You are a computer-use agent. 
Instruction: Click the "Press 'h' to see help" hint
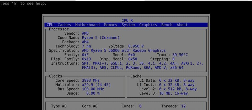(x=23, y=4)
